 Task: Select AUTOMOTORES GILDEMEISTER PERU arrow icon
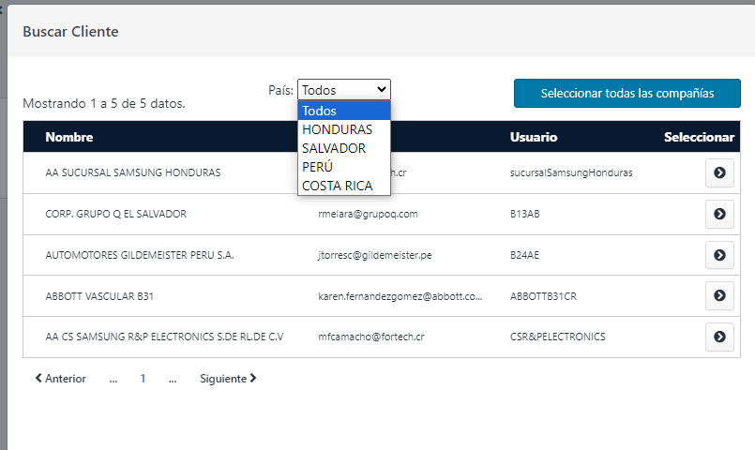coord(719,255)
